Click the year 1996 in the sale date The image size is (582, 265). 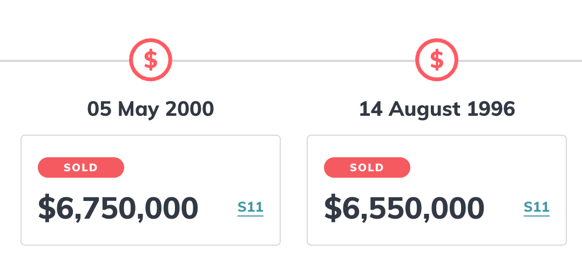491,109
